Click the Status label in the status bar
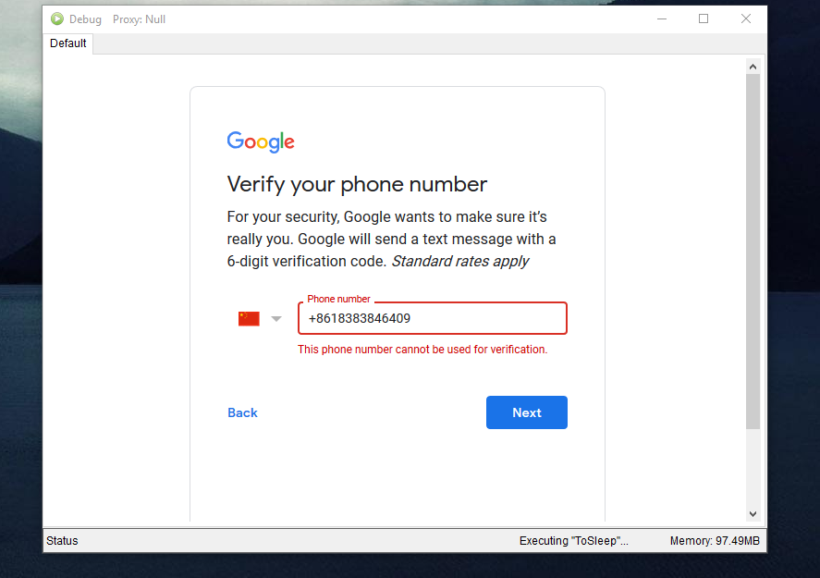820x578 pixels. [x=63, y=541]
